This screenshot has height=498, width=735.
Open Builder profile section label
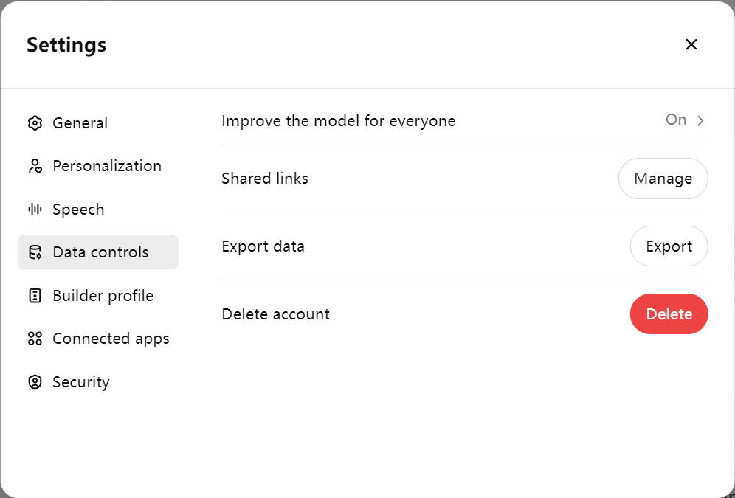click(x=103, y=296)
